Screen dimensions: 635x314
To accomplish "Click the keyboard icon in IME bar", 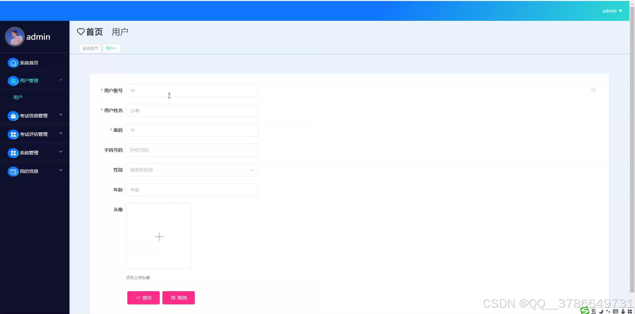I will pos(615,311).
